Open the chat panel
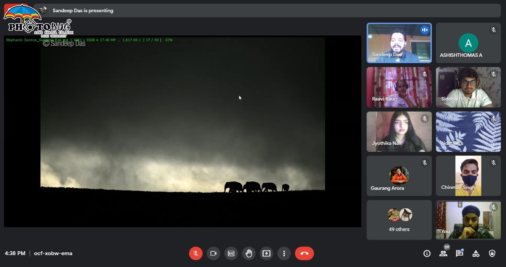This screenshot has height=267, width=506. click(459, 254)
